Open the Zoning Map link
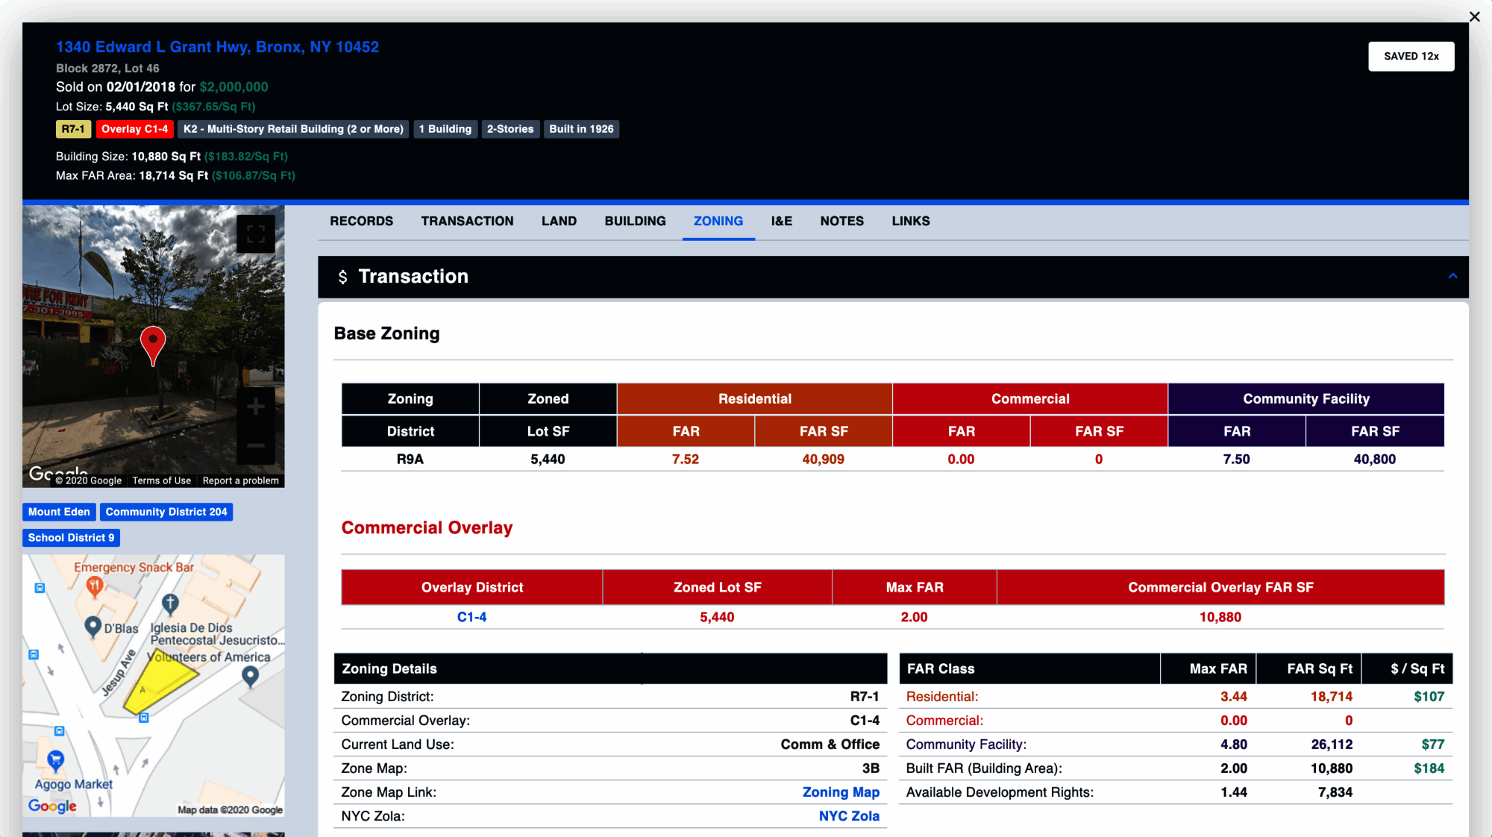 [x=841, y=792]
